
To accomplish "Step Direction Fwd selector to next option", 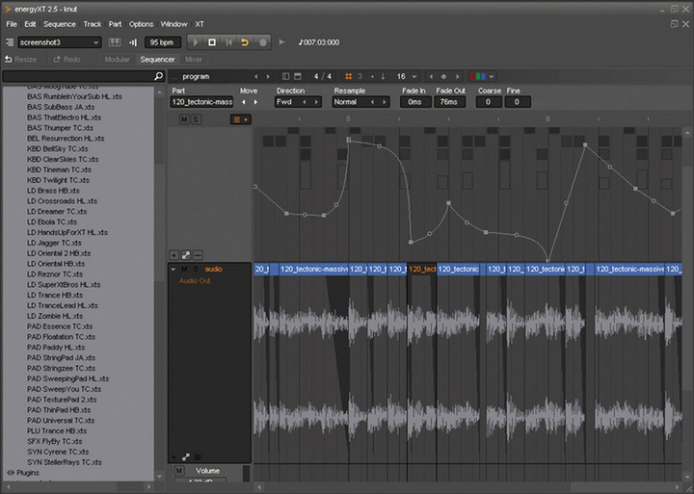I will pos(316,102).
